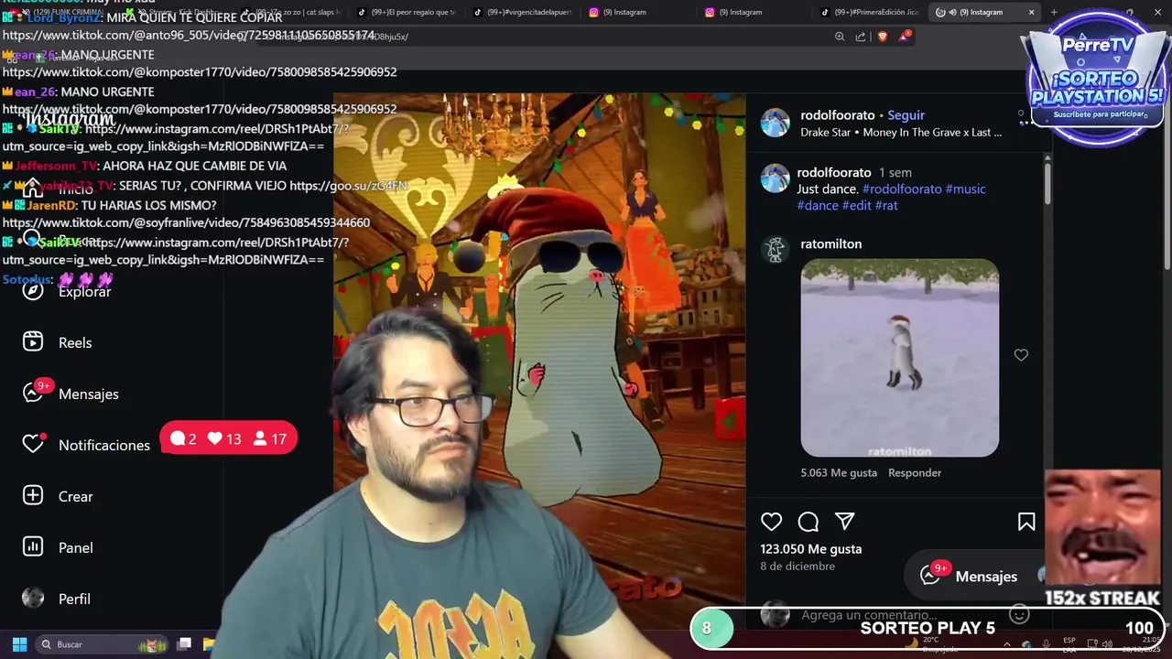This screenshot has width=1172, height=659.
Task: Open emoji picker in comment box
Action: [x=1019, y=615]
